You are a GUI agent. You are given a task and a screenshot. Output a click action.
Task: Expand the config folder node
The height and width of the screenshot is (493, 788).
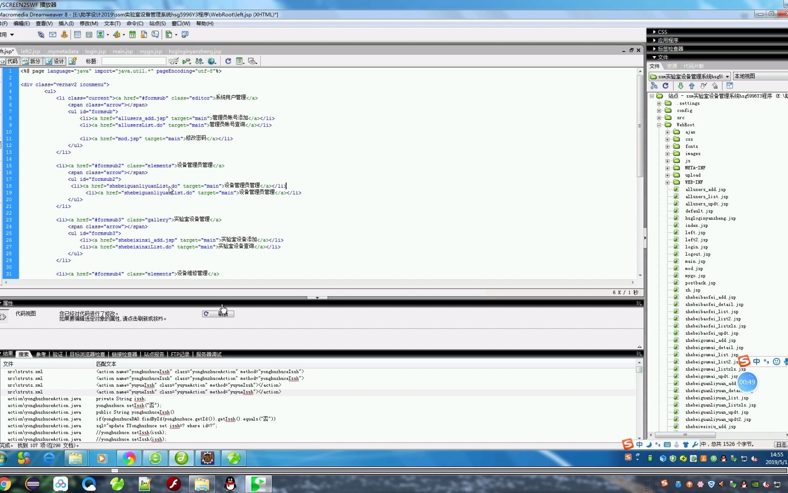point(659,110)
